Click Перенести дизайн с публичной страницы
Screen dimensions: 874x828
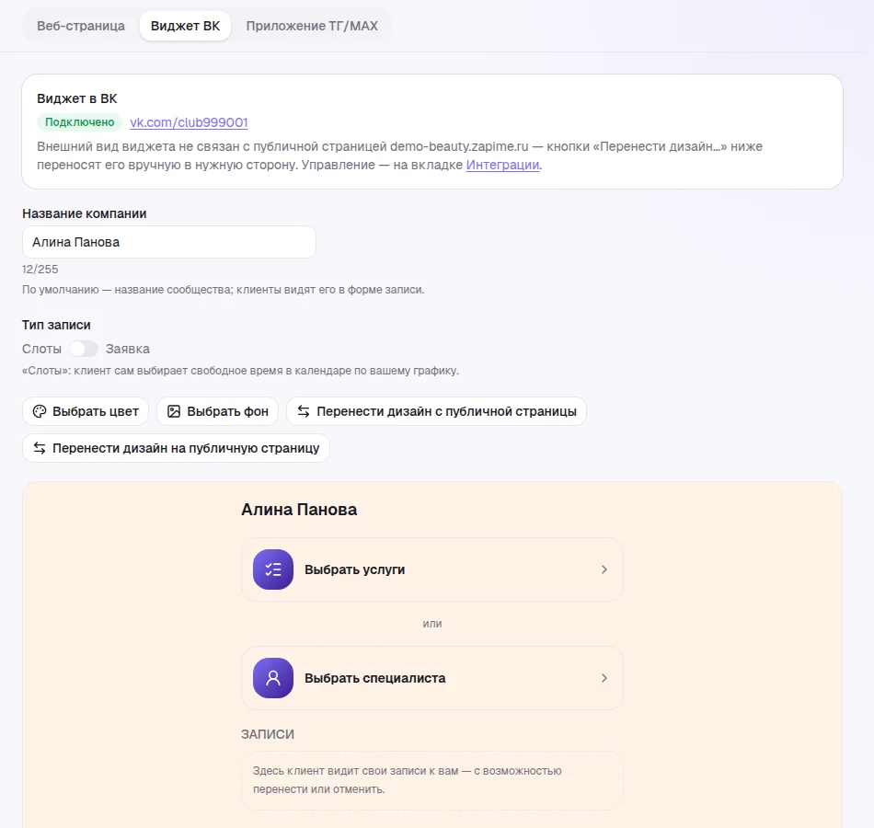(x=436, y=411)
